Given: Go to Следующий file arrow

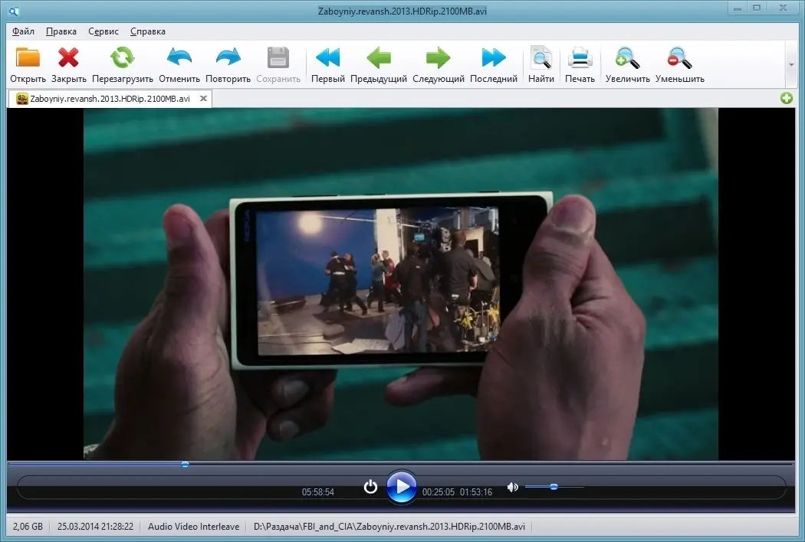Looking at the screenshot, I should point(438,57).
